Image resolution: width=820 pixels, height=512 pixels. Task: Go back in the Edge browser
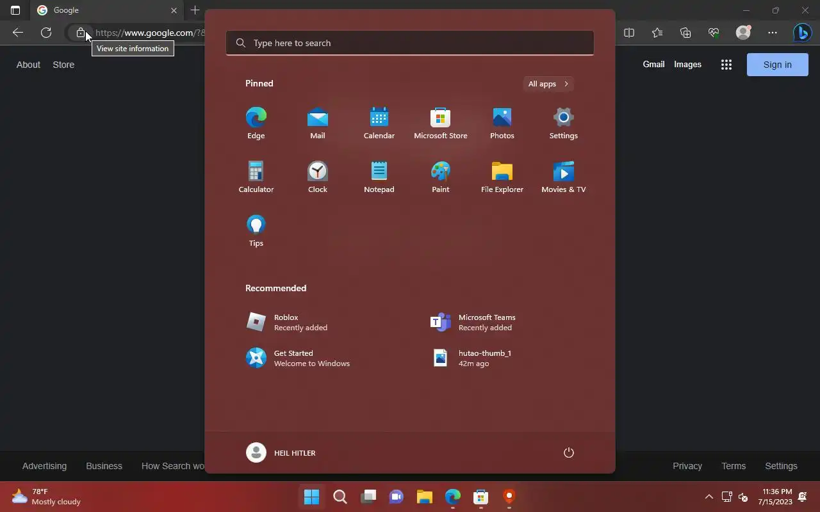click(18, 33)
